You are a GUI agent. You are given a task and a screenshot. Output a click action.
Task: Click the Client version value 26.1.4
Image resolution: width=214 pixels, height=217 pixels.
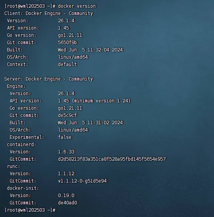[x=66, y=21]
